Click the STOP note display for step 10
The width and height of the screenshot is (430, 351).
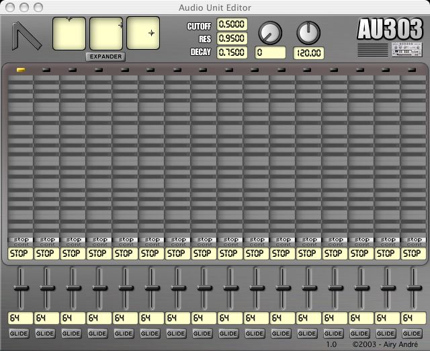tap(257, 253)
